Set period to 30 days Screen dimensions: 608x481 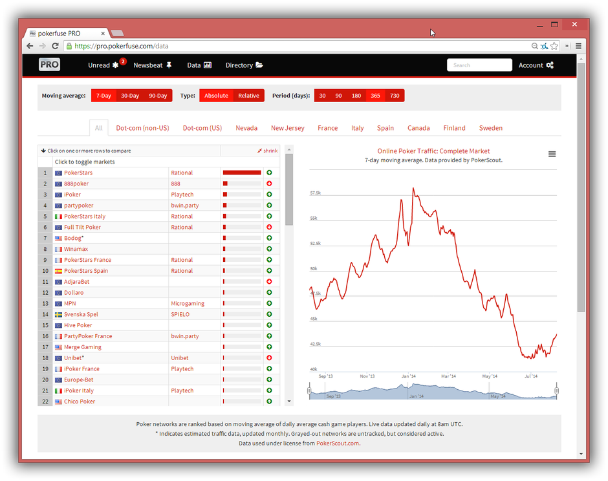[322, 96]
